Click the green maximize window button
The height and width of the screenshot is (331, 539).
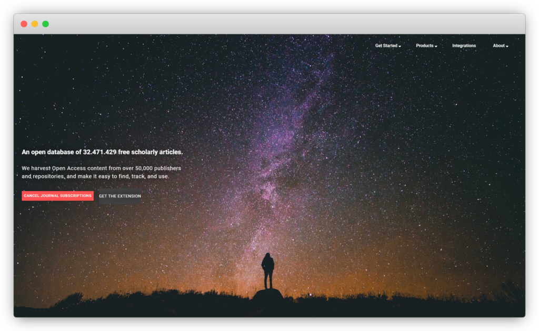point(45,24)
